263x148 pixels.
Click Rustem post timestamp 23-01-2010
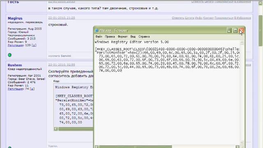(62, 65)
